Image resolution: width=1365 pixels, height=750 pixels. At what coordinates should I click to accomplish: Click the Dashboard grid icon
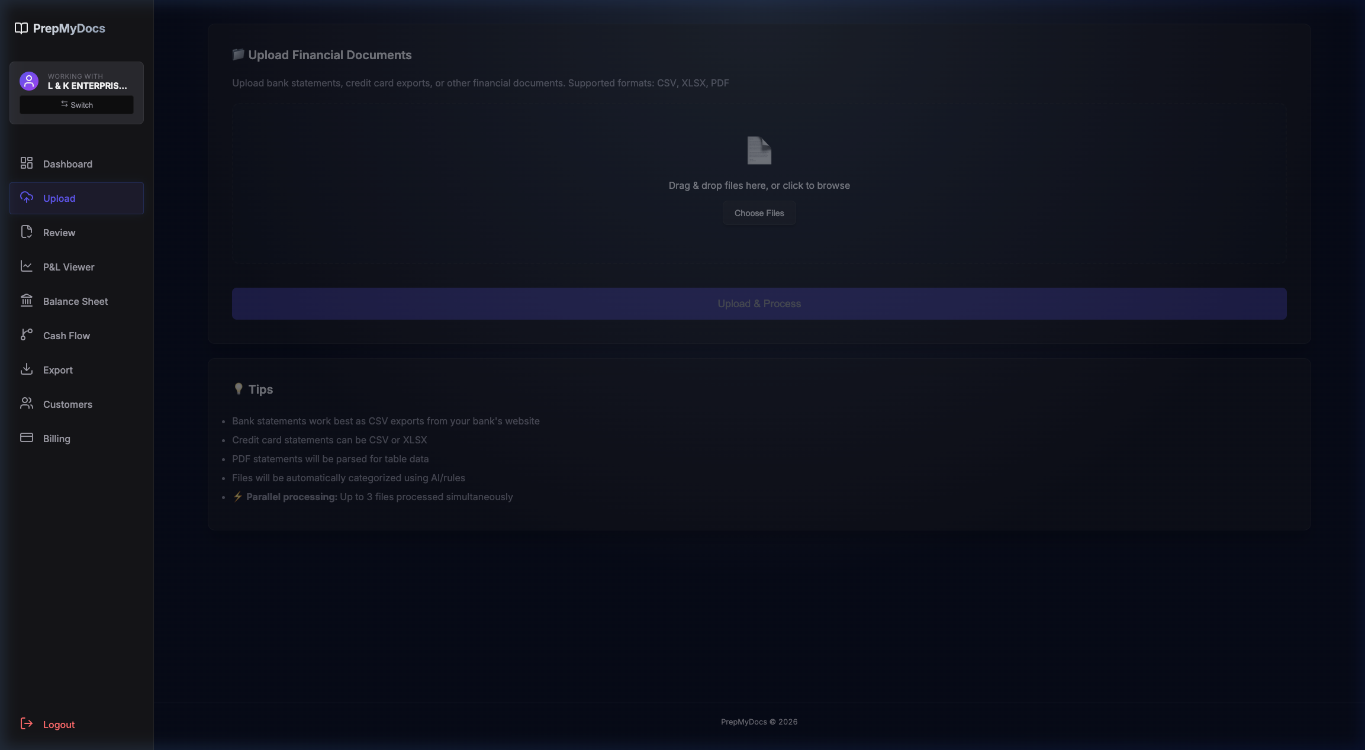click(x=27, y=163)
